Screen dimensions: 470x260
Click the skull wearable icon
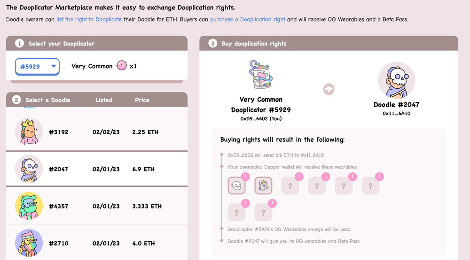pyautogui.click(x=236, y=185)
